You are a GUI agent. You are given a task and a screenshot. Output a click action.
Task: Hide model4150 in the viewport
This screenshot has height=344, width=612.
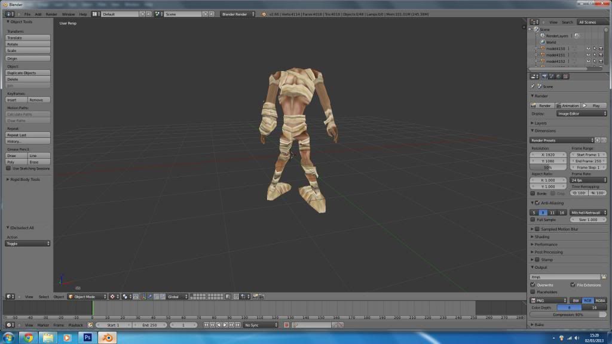click(588, 49)
